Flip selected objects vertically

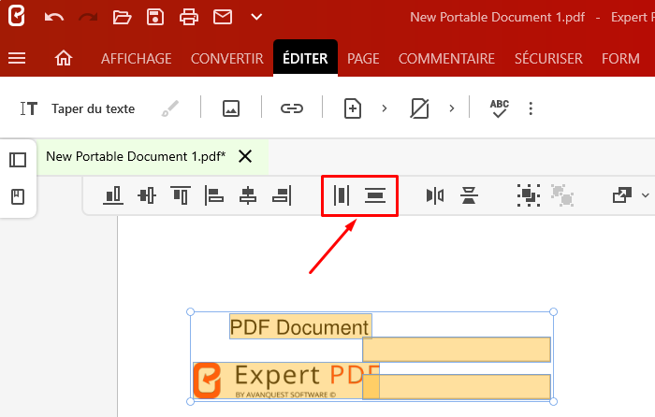[x=469, y=195]
